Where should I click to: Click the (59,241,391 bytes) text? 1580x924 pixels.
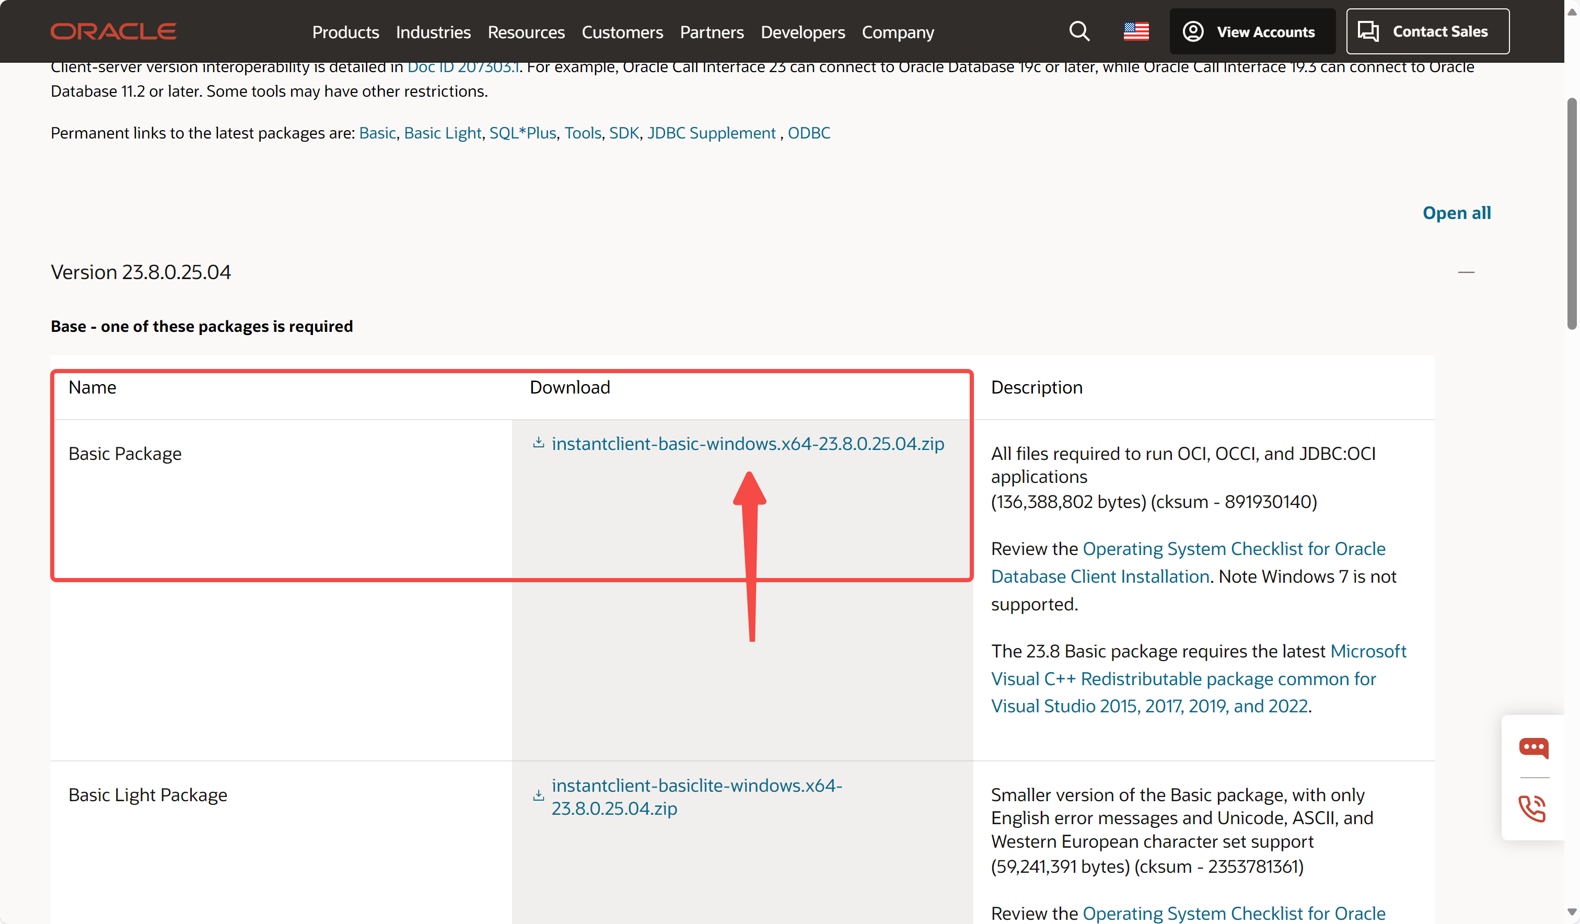click(1060, 867)
